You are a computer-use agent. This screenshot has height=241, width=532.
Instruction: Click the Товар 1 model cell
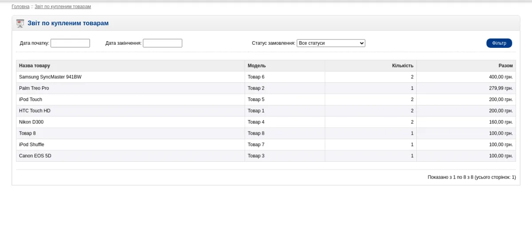285,111
